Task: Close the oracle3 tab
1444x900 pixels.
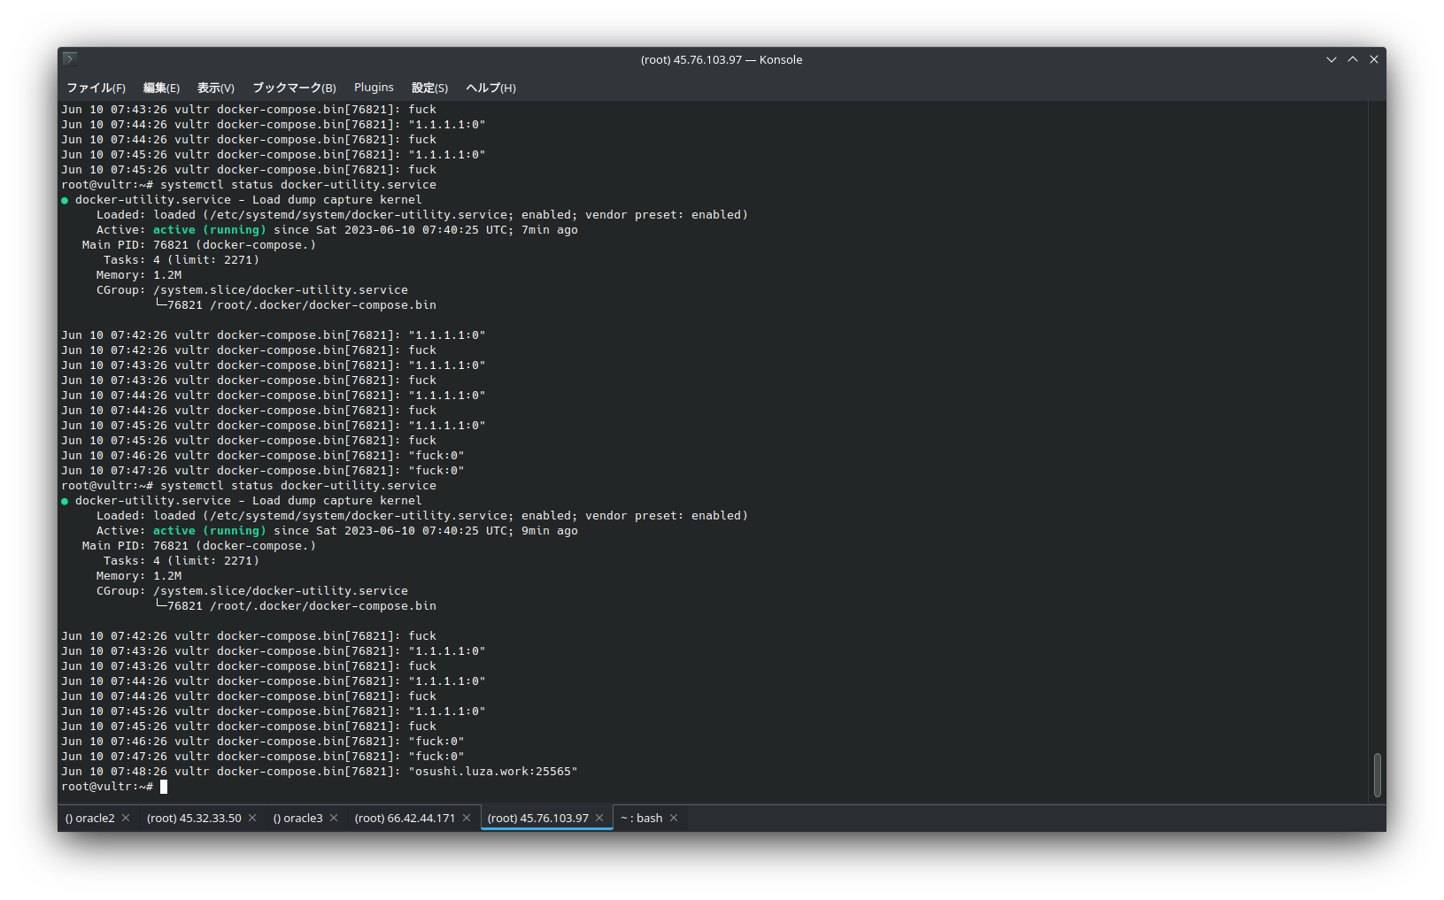Action: (334, 819)
